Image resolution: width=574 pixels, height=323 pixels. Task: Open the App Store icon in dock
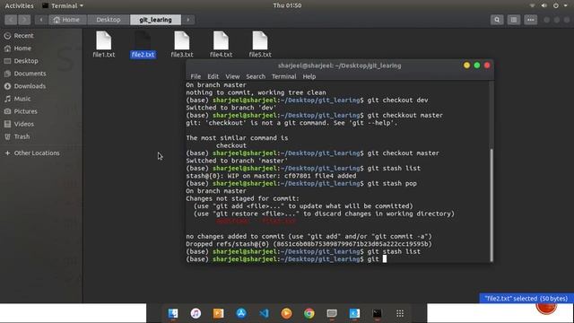pyautogui.click(x=241, y=313)
